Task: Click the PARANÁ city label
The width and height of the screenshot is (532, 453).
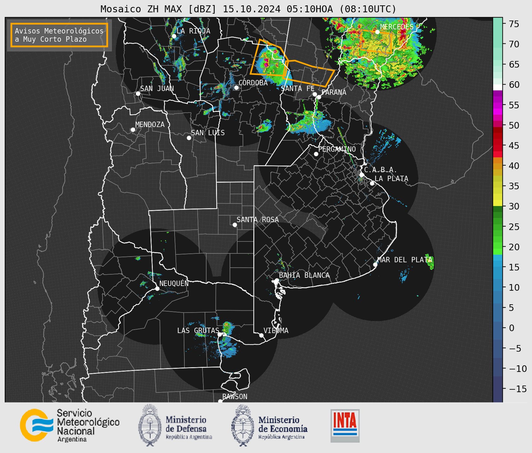Action: click(x=334, y=92)
